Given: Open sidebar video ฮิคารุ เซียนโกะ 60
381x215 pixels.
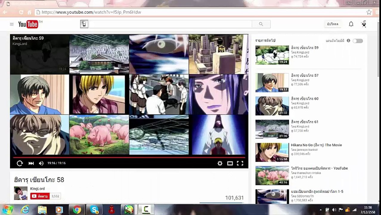Looking at the screenshot, I should tap(305, 99).
